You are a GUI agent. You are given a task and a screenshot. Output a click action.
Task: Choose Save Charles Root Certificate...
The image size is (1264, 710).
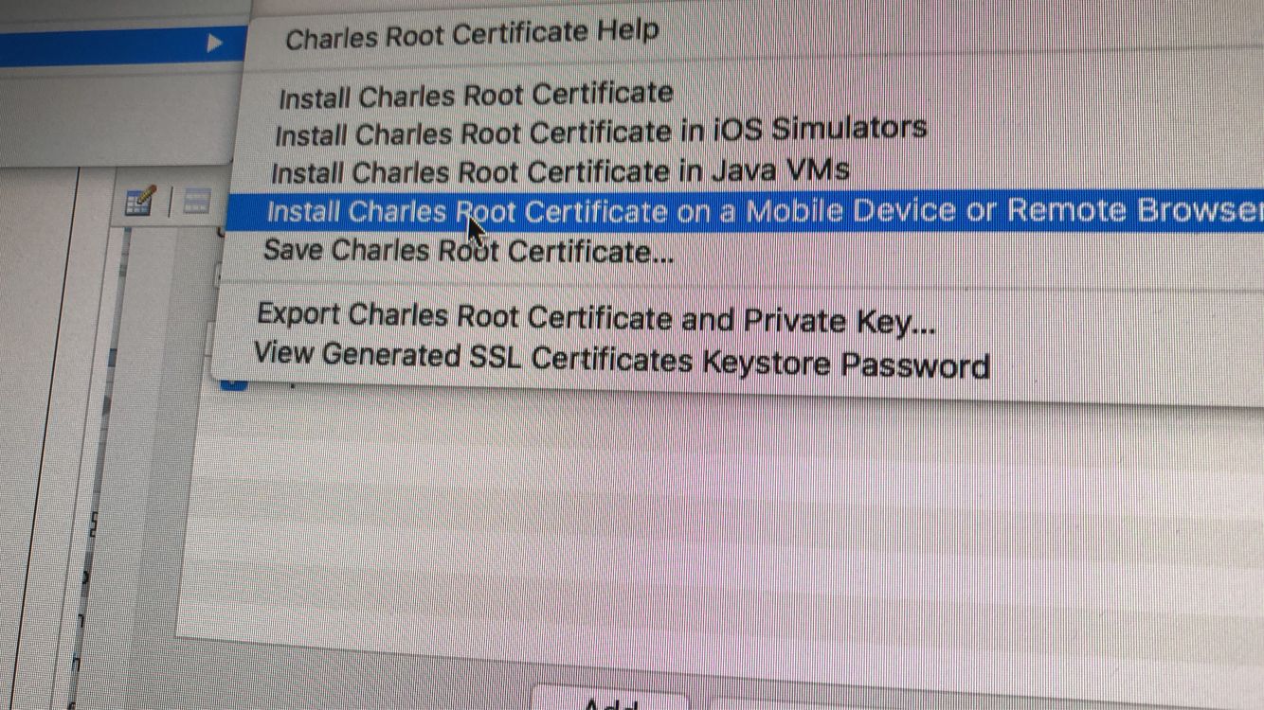(x=469, y=252)
